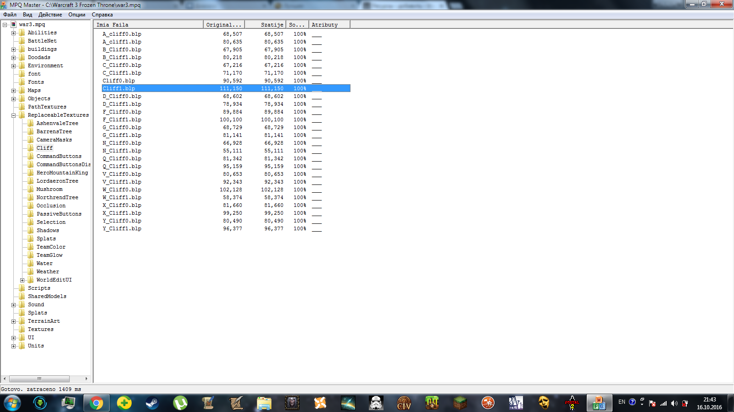734x412 pixels.
Task: Expand the Abilities folder node
Action: click(x=14, y=33)
